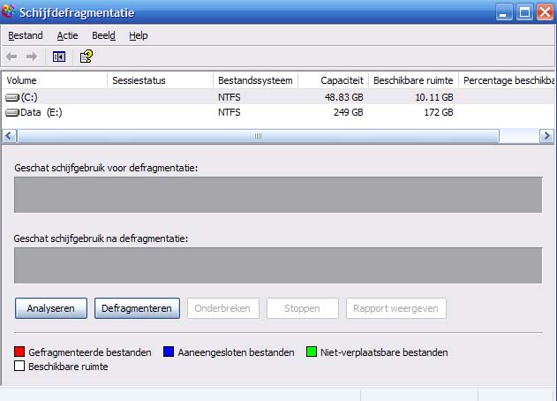Viewport: 557px width, 401px height.
Task: Click the Analyseren button
Action: pyautogui.click(x=51, y=308)
